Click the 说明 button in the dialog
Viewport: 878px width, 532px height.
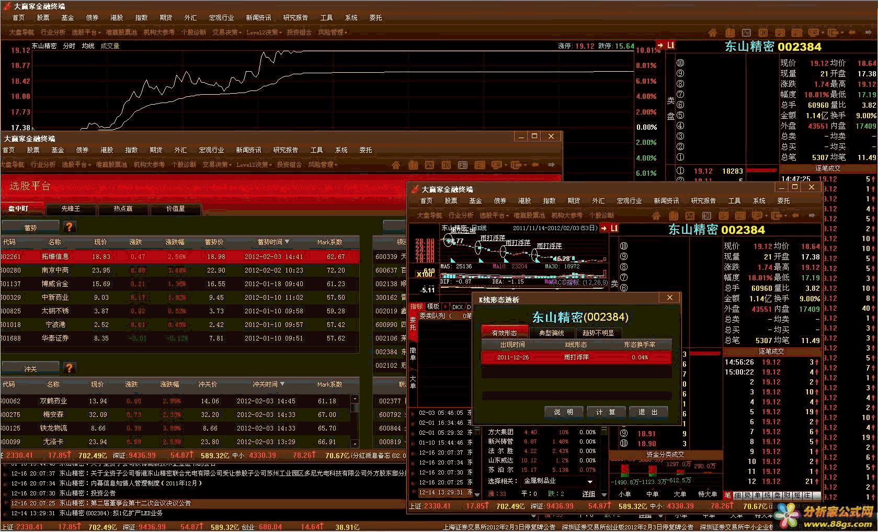pos(564,412)
